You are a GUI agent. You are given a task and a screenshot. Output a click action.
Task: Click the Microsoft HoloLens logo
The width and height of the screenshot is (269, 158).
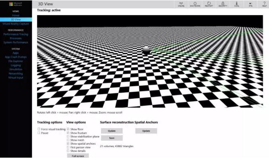[16, 4]
